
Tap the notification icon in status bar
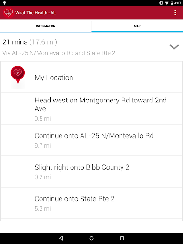click(x=4, y=3)
